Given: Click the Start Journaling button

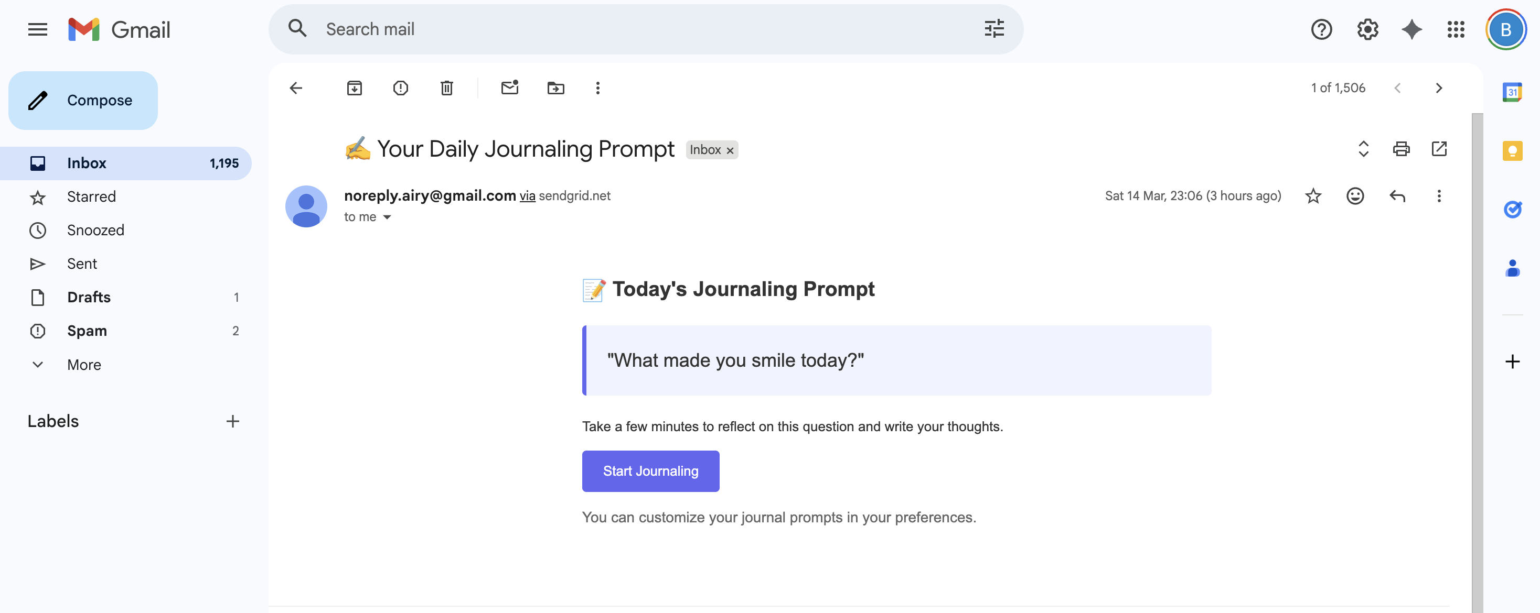Looking at the screenshot, I should coord(650,471).
